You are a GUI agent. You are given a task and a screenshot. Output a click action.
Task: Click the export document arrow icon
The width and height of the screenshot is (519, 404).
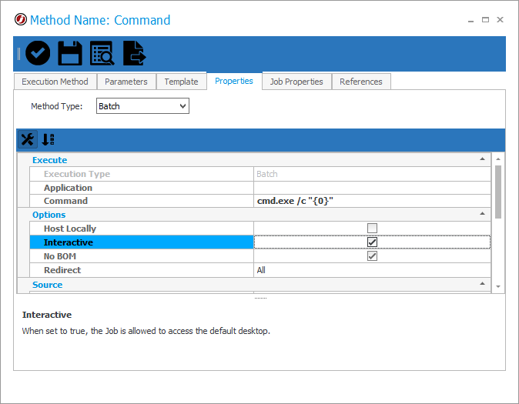coord(134,53)
